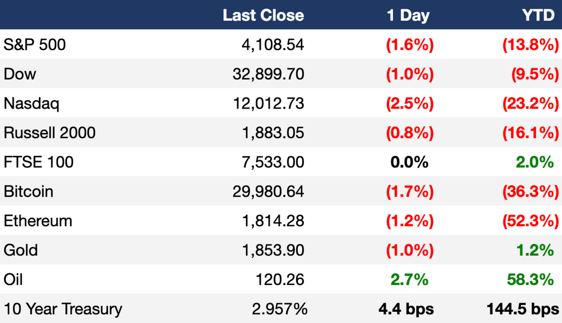Select the S&P 500 row label
562x323 pixels.
coord(35,45)
